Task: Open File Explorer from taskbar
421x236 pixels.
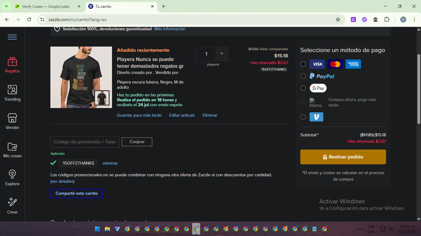Action: pyautogui.click(x=107, y=229)
